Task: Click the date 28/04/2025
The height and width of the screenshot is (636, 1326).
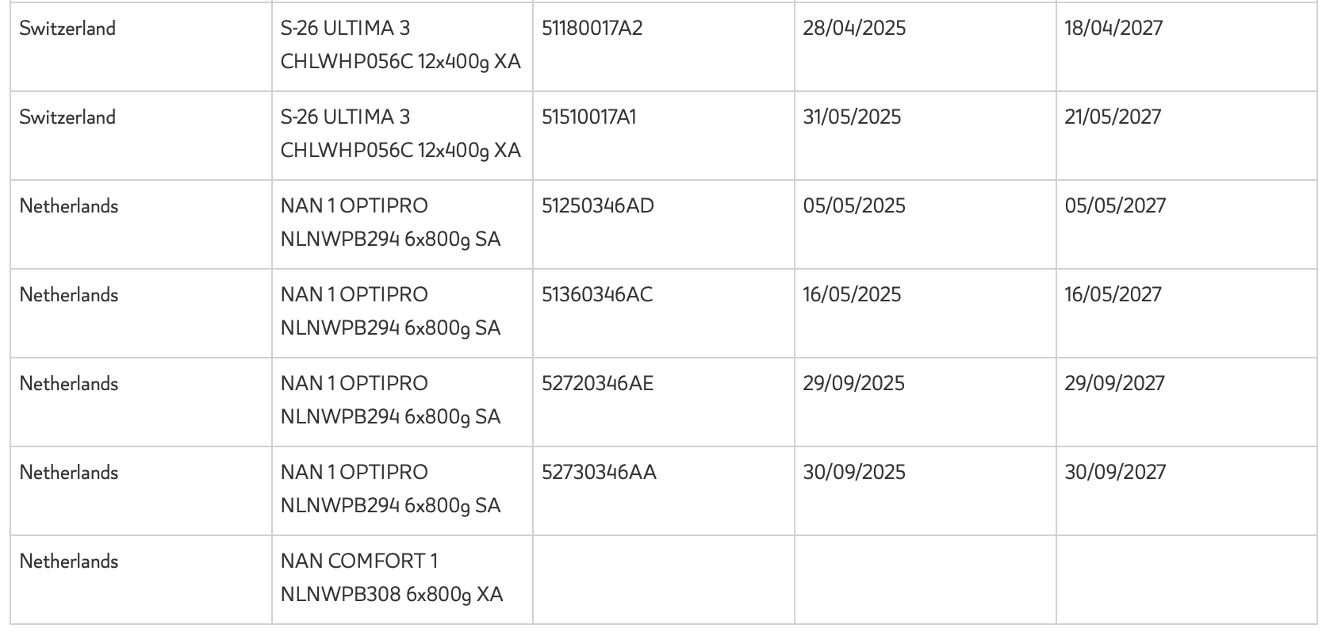Action: coord(853,29)
